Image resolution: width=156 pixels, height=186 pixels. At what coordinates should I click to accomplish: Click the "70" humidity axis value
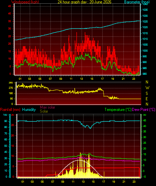(x=6, y=133)
